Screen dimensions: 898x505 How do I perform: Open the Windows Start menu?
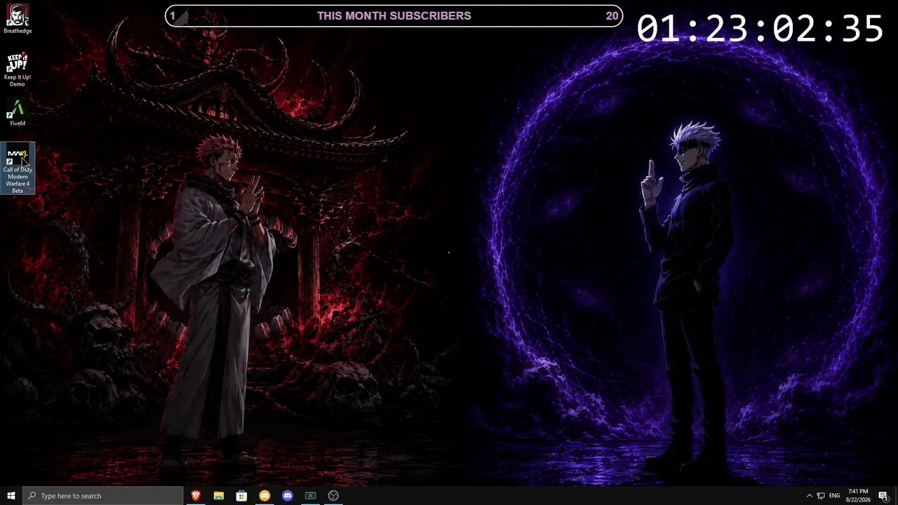click(11, 496)
